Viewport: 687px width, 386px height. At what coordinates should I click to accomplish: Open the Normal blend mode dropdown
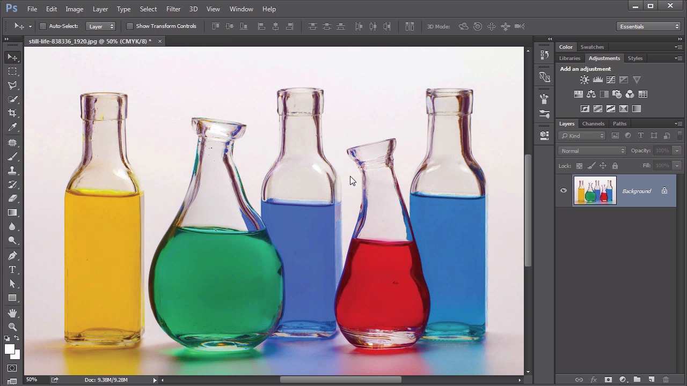592,151
